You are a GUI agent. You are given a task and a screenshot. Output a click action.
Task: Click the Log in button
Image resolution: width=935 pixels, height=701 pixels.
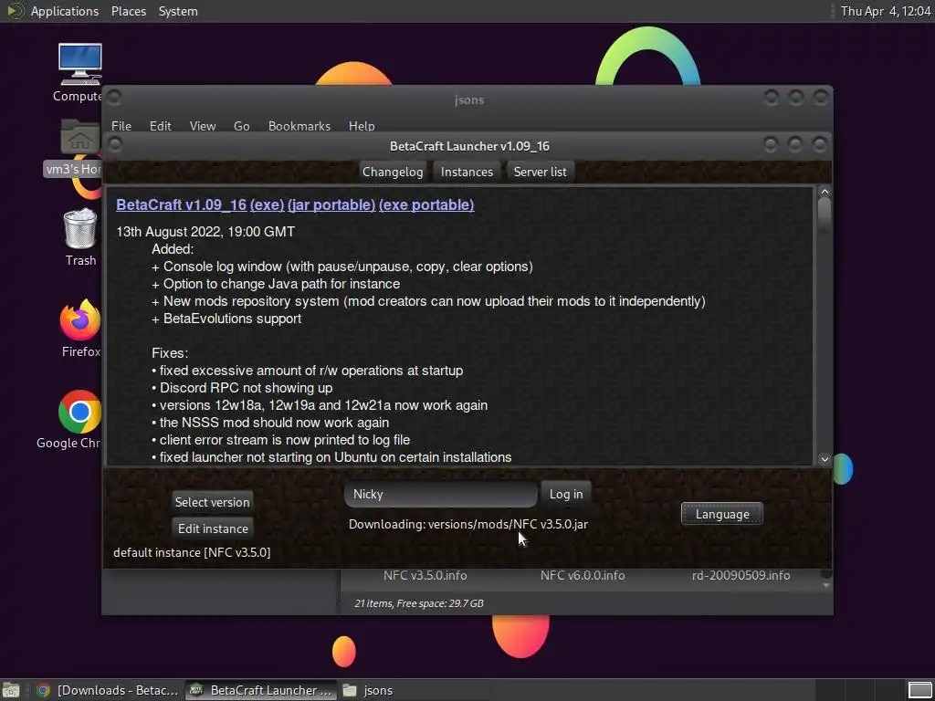566,494
